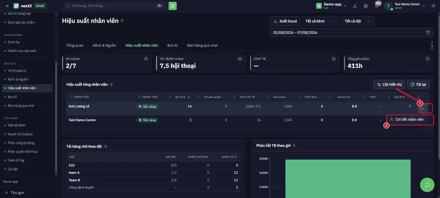Expand the Tất cả kênh channel filter
The width and height of the screenshot is (440, 198).
coord(321,21)
